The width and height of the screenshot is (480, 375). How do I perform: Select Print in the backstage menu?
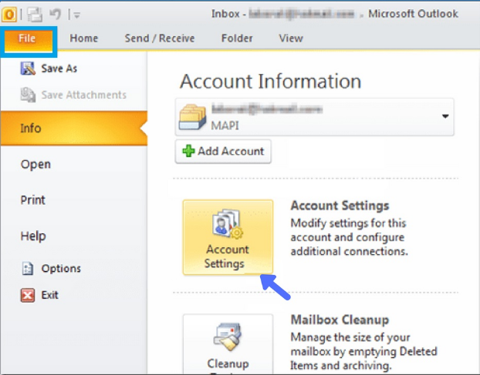(x=32, y=200)
